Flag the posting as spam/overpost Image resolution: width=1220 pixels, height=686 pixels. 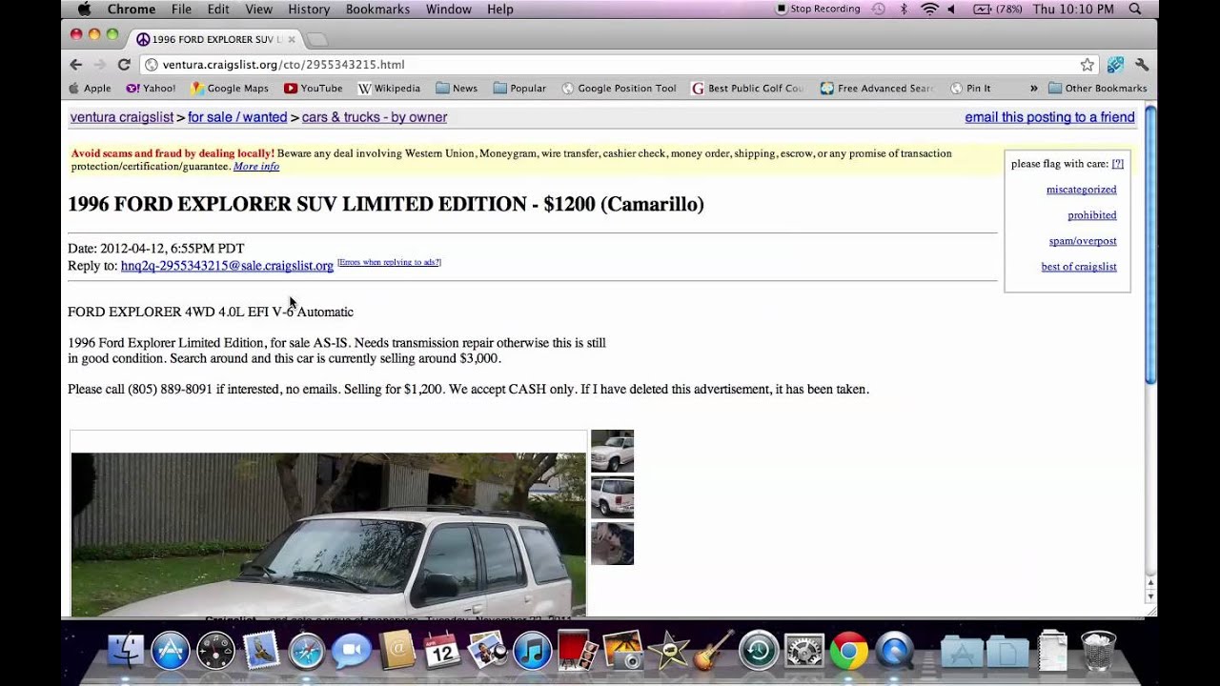pos(1083,241)
